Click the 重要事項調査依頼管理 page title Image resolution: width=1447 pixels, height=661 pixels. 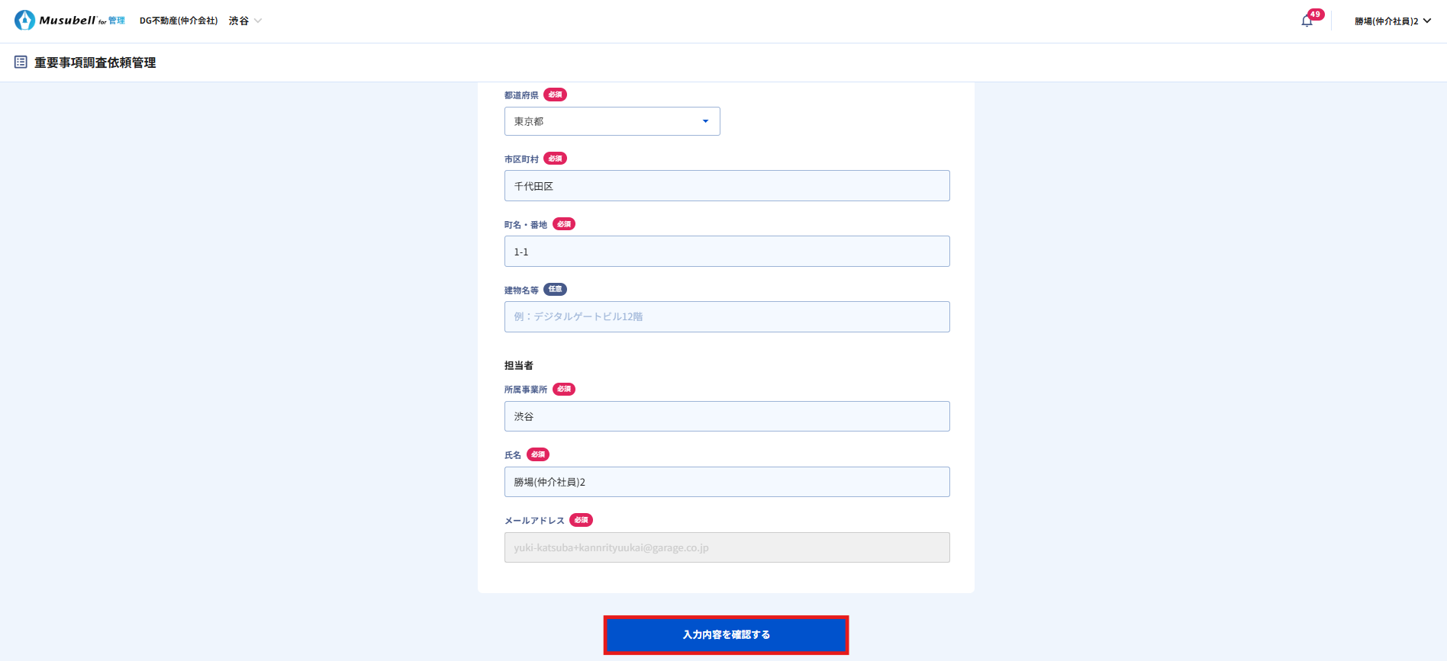point(95,63)
